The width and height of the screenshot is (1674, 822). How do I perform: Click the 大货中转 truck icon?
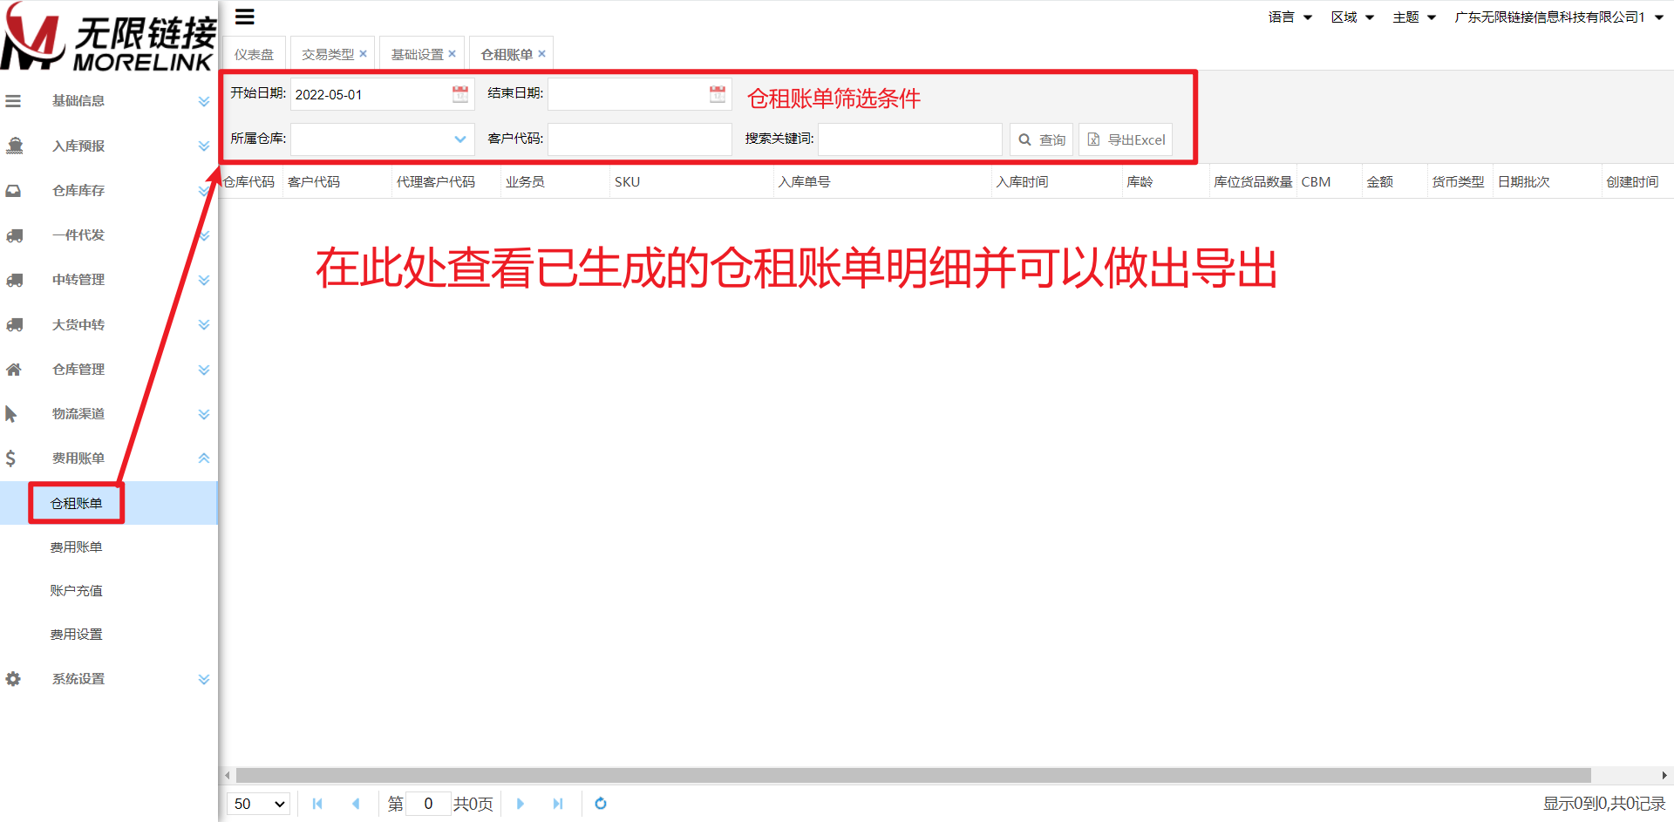pyautogui.click(x=15, y=324)
